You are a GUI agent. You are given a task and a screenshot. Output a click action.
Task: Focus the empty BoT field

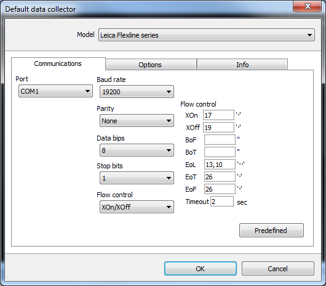click(x=220, y=152)
